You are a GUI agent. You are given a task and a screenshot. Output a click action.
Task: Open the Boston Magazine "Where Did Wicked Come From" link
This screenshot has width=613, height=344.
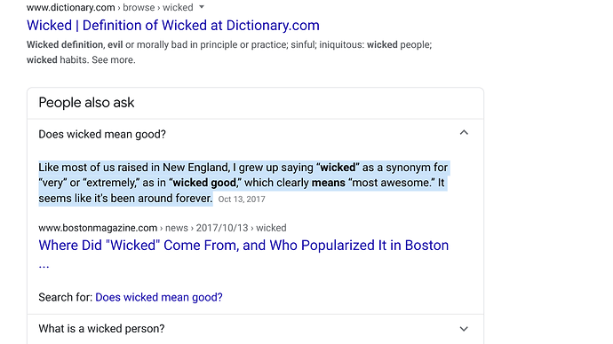click(243, 246)
